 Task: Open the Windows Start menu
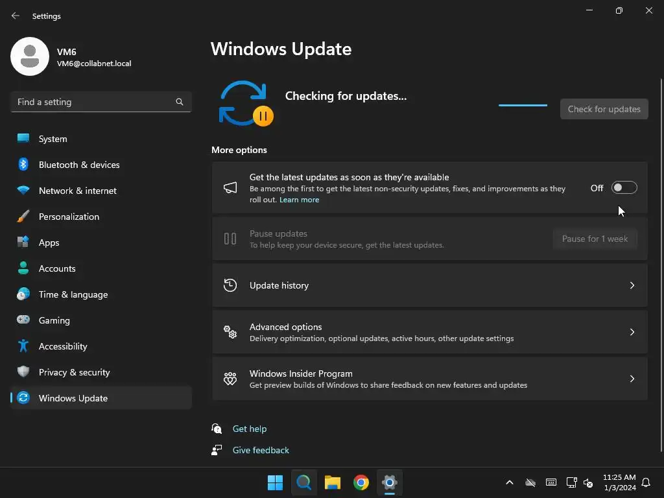[275, 482]
